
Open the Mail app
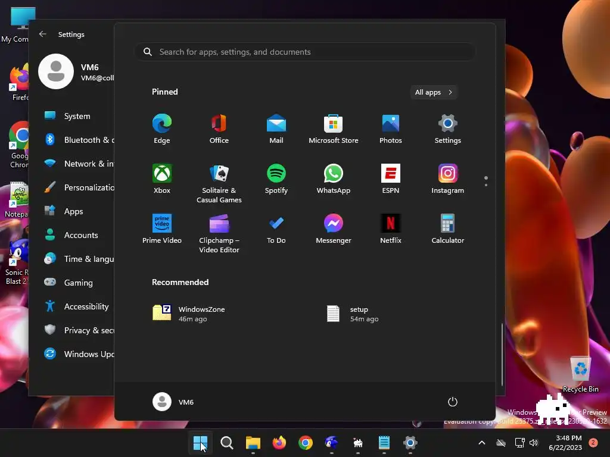point(276,129)
